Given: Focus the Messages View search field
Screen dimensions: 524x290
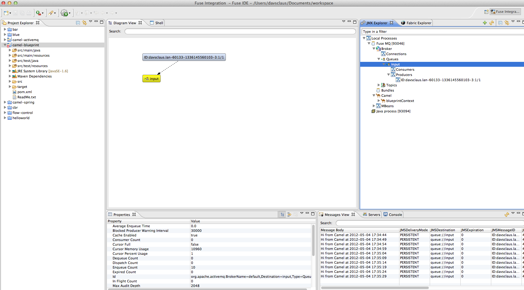Looking at the screenshot, I should 430,223.
